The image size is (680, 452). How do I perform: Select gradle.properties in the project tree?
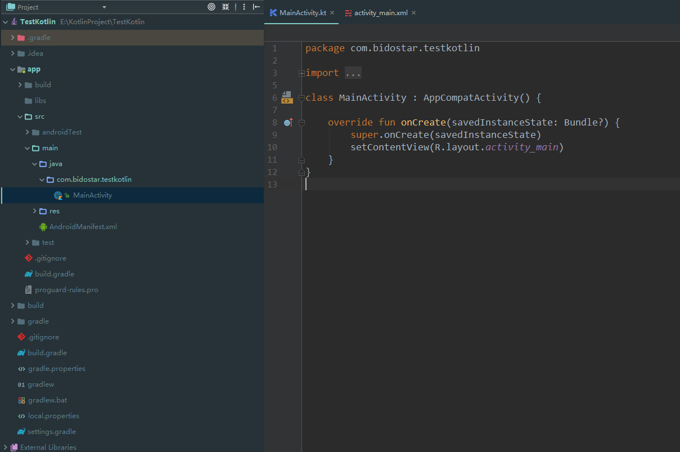pos(56,369)
